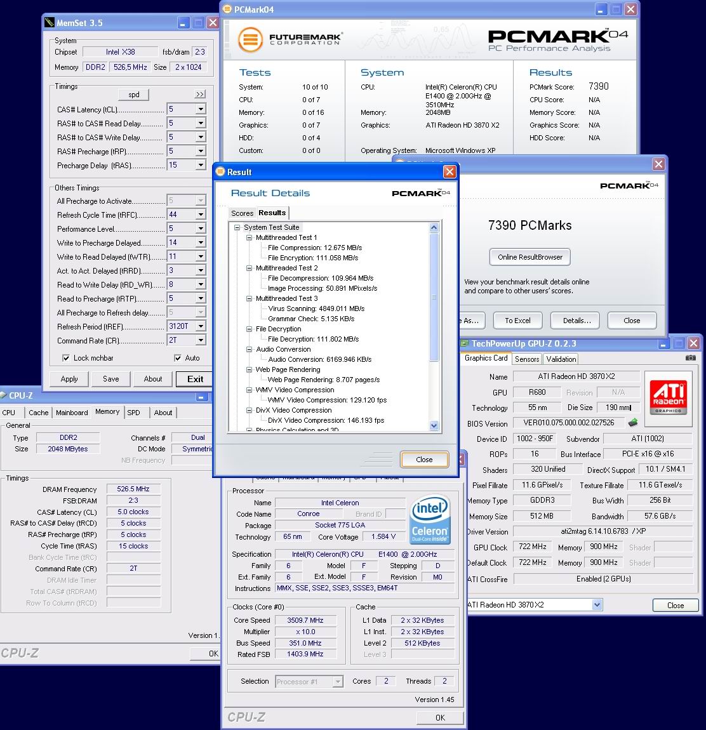The height and width of the screenshot is (730, 706).
Task: Click the Futuremark logo in PCMark04
Action: pyautogui.click(x=290, y=39)
